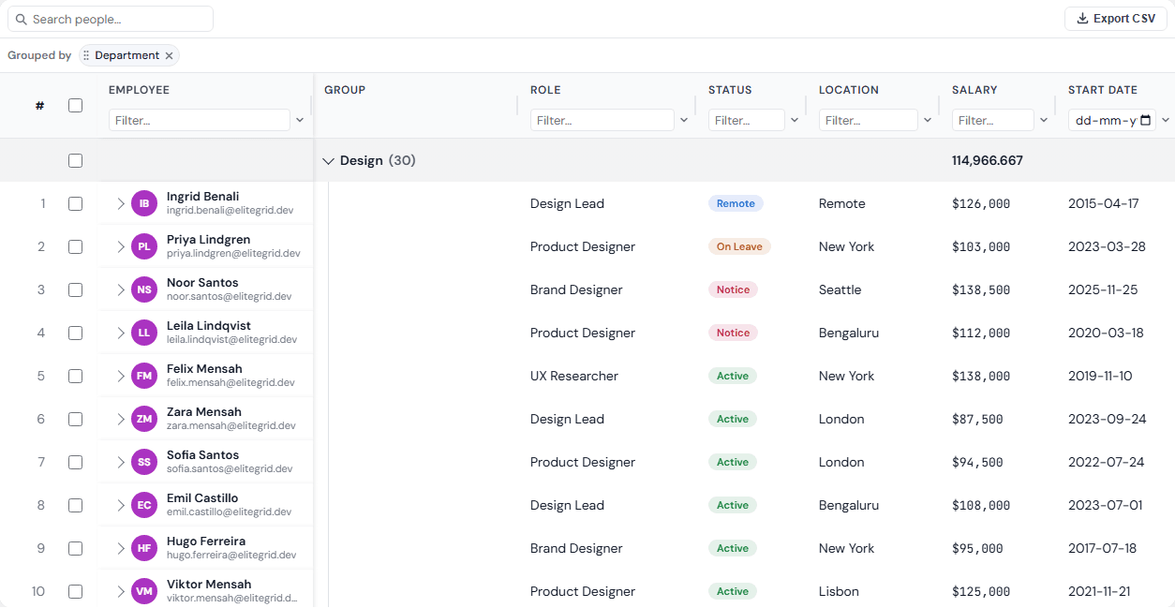This screenshot has height=608, width=1175.
Task: Sort by the Location column header
Action: [849, 90]
